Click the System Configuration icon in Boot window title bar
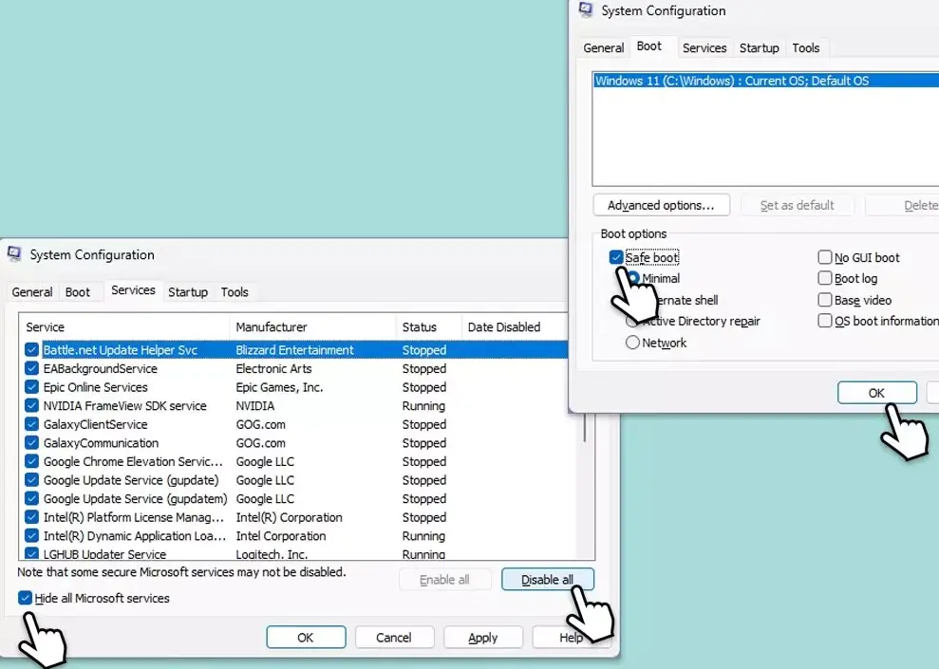939x669 pixels. (586, 10)
